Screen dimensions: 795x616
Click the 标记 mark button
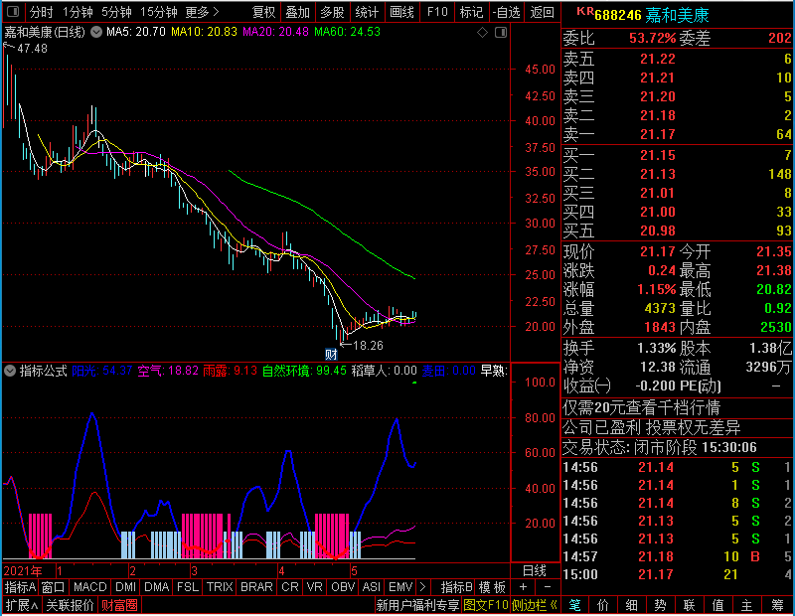point(471,12)
